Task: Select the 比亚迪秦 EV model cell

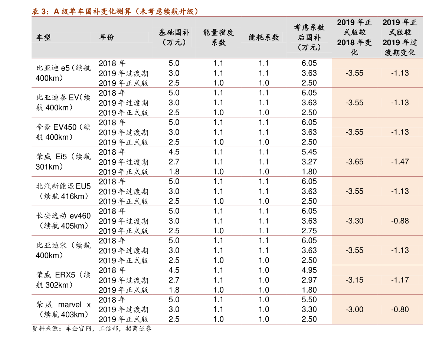Action: [x=63, y=103]
